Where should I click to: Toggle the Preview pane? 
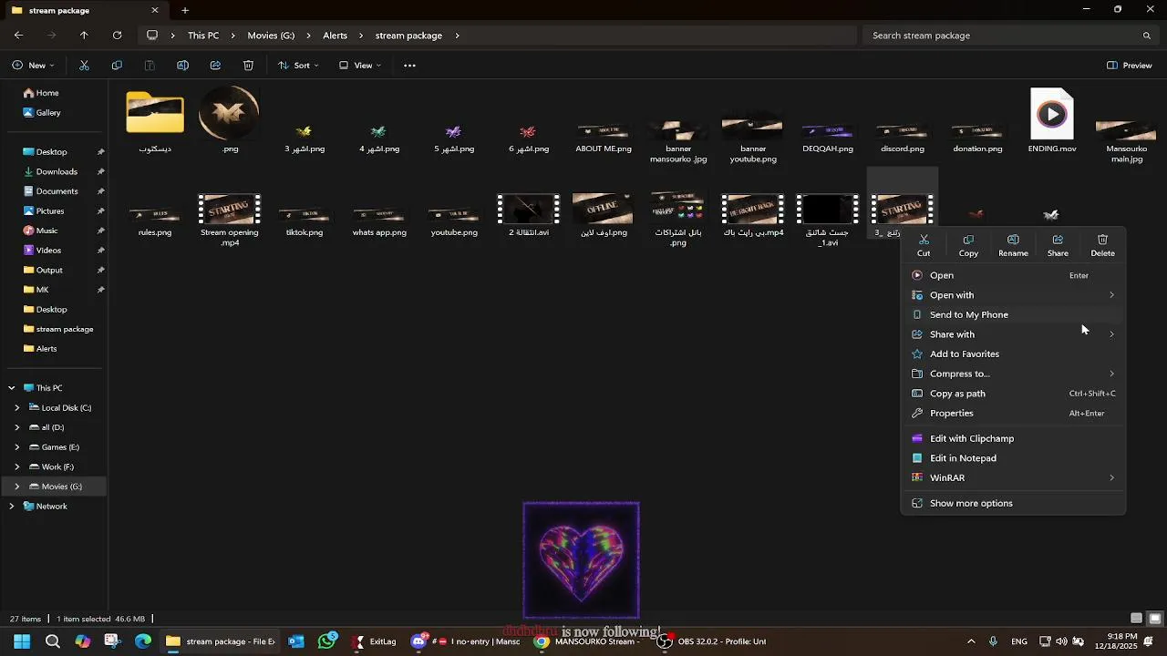pyautogui.click(x=1130, y=66)
